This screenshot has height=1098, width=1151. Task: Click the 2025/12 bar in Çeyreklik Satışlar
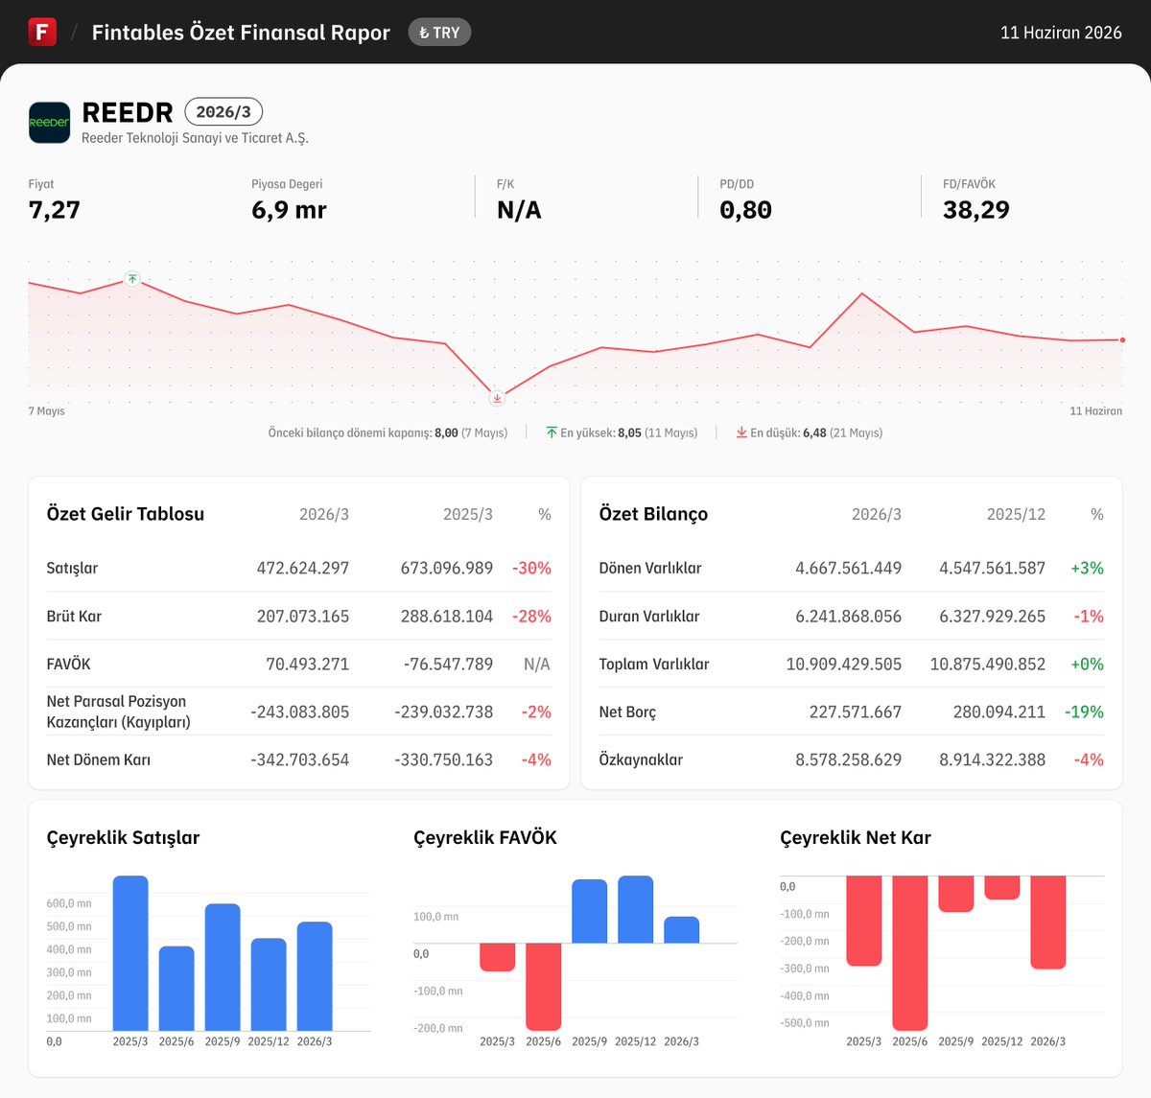coord(269,985)
